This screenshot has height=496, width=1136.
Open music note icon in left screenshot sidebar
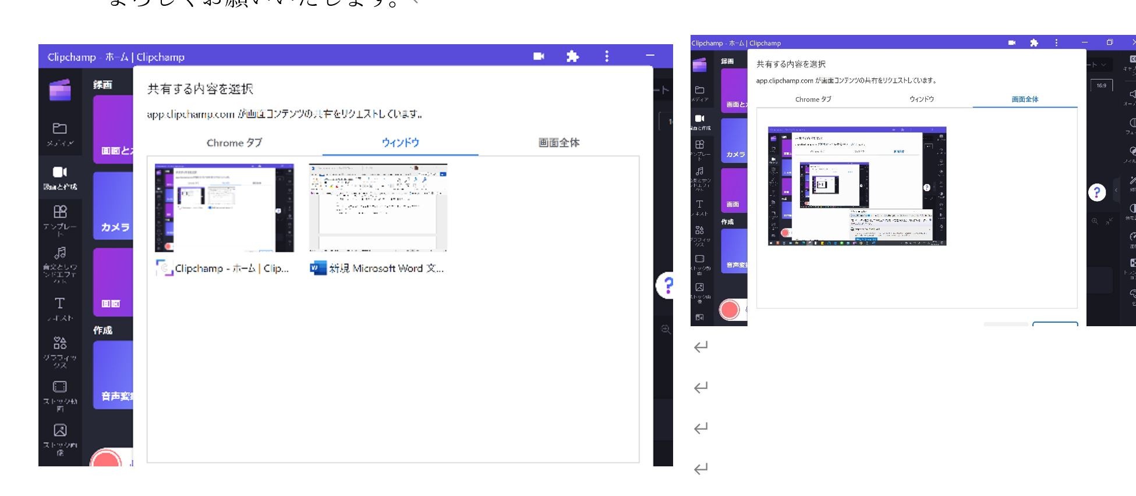point(60,253)
